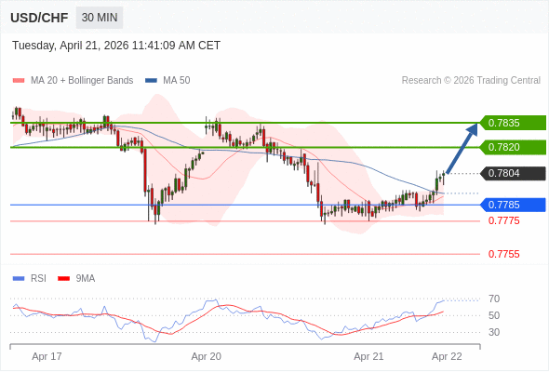Click the Apr 21 date axis label
Viewport: 549px width, 372px height.
point(368,356)
